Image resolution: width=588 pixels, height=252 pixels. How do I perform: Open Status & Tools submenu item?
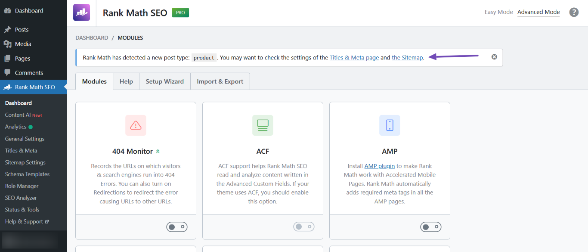pyautogui.click(x=22, y=209)
